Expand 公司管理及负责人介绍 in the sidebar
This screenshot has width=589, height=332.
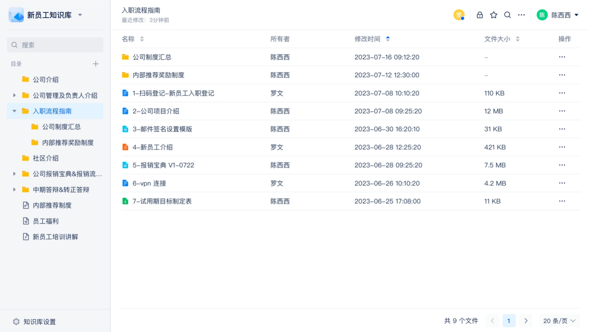(14, 95)
